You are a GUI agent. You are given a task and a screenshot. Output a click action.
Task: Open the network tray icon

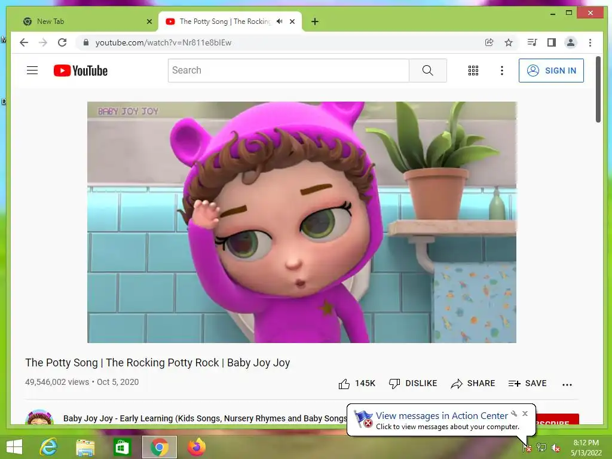pyautogui.click(x=541, y=448)
